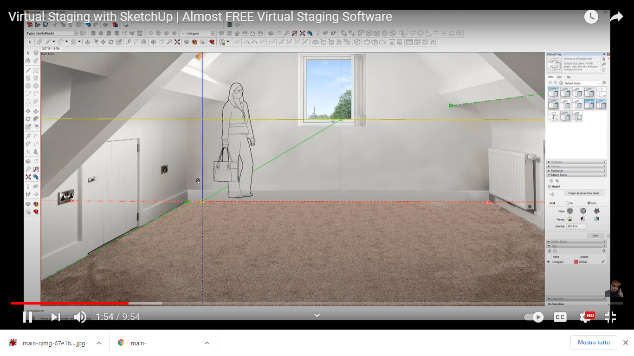Toggle the red/green grid plane
Image resolution: width=634 pixels, height=356 pixels.
pyautogui.click(x=570, y=219)
